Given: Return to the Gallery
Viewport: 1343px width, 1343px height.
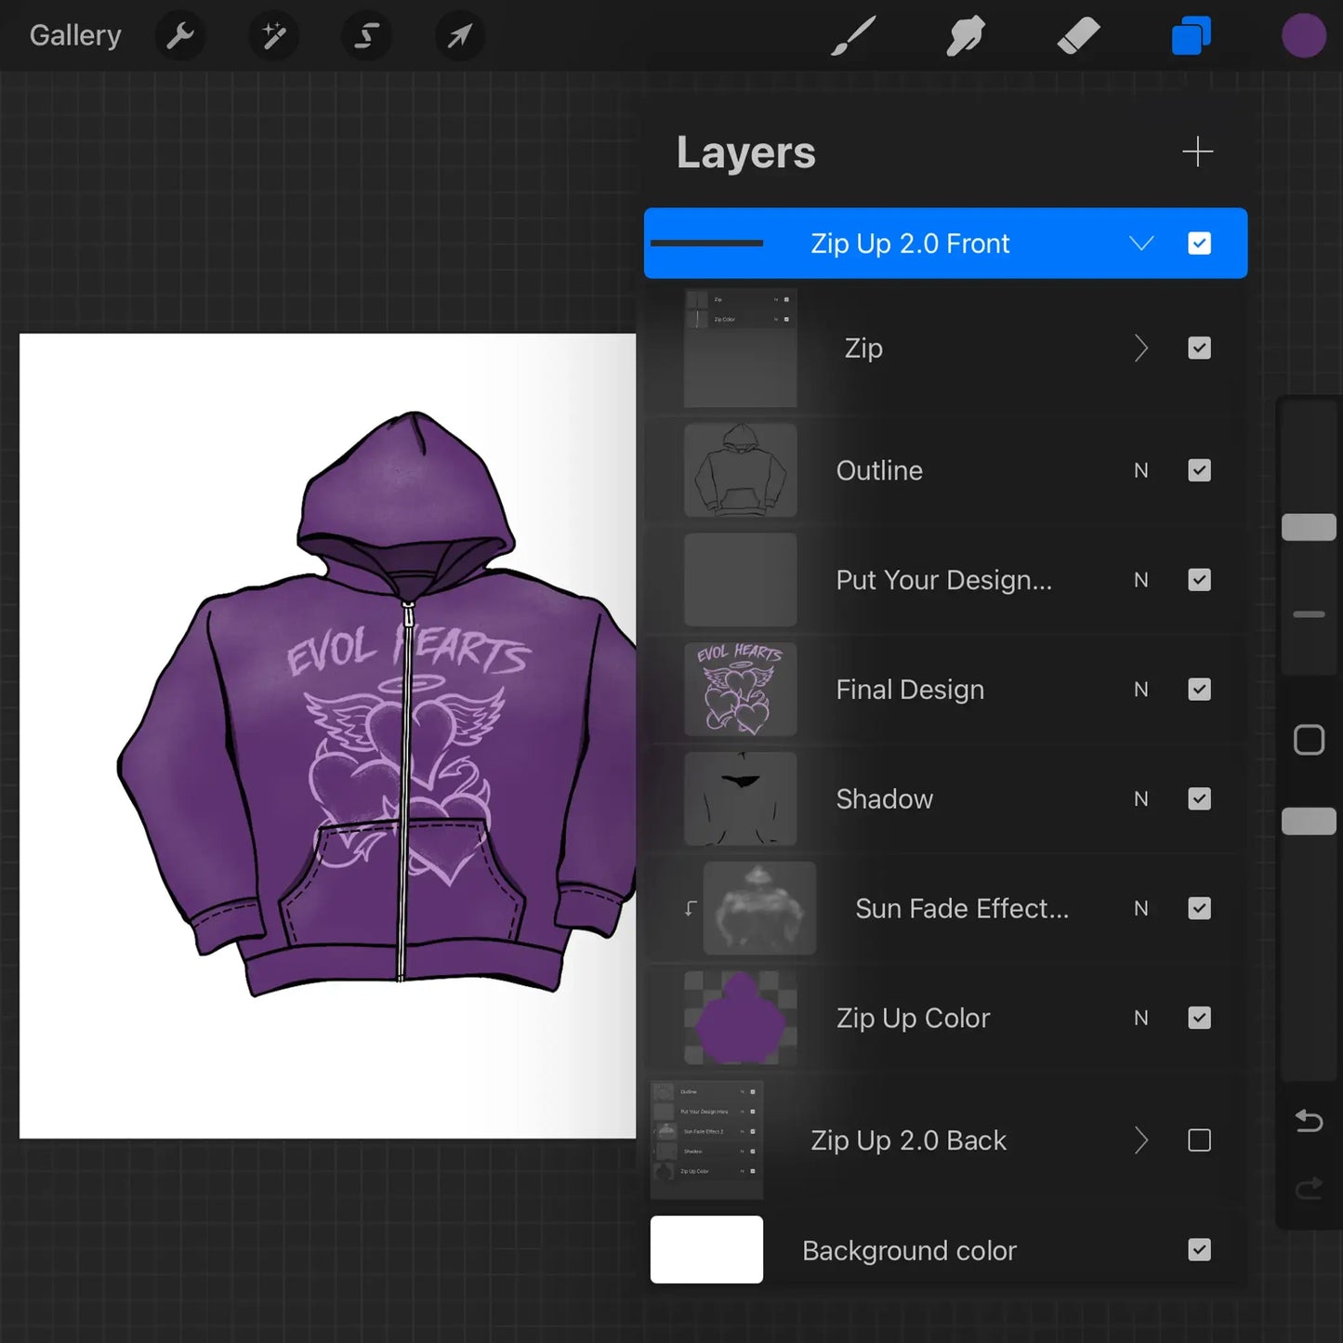Looking at the screenshot, I should pos(74,34).
